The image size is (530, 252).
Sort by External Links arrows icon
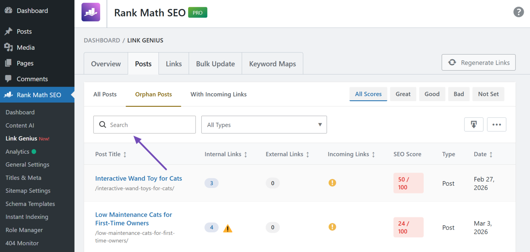[x=307, y=154]
